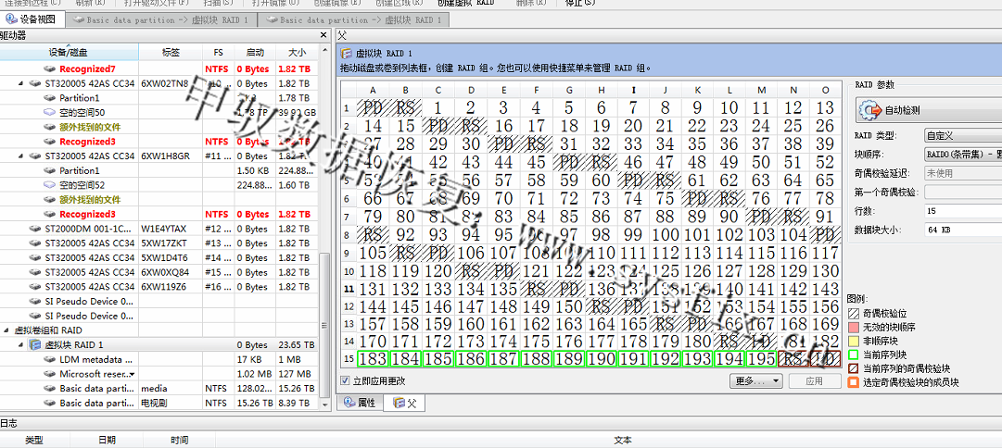Viewport: 1002px width, 448px height.
Task: Switch to the 设备视图 tab
Action: [33, 19]
